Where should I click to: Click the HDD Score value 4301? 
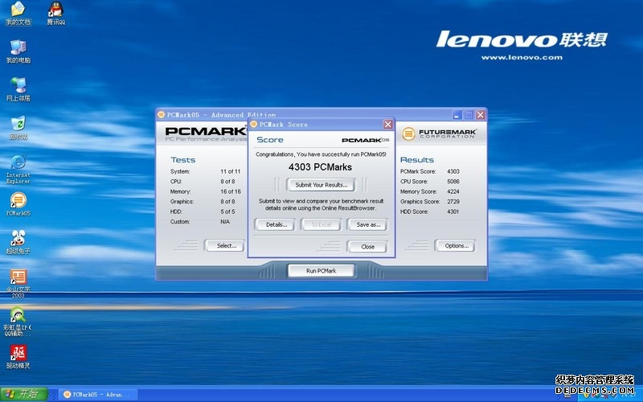(x=453, y=211)
